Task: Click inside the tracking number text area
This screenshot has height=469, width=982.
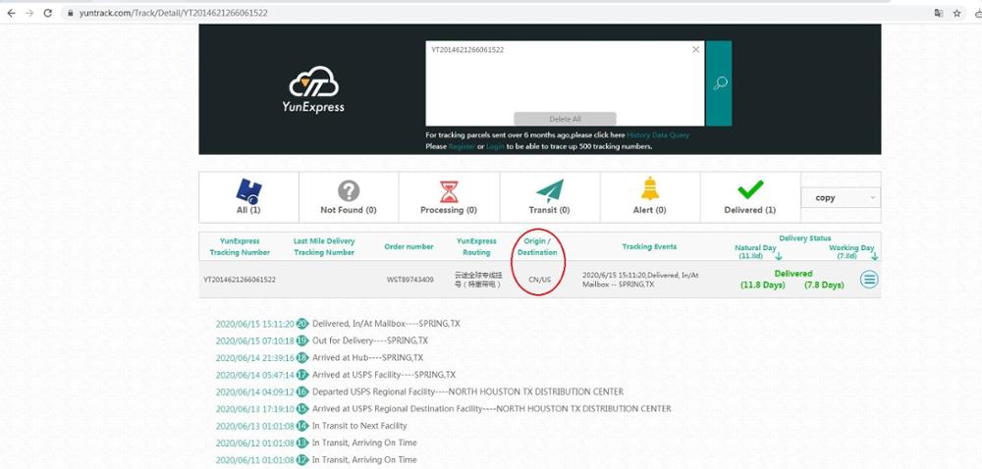Action: tap(565, 83)
